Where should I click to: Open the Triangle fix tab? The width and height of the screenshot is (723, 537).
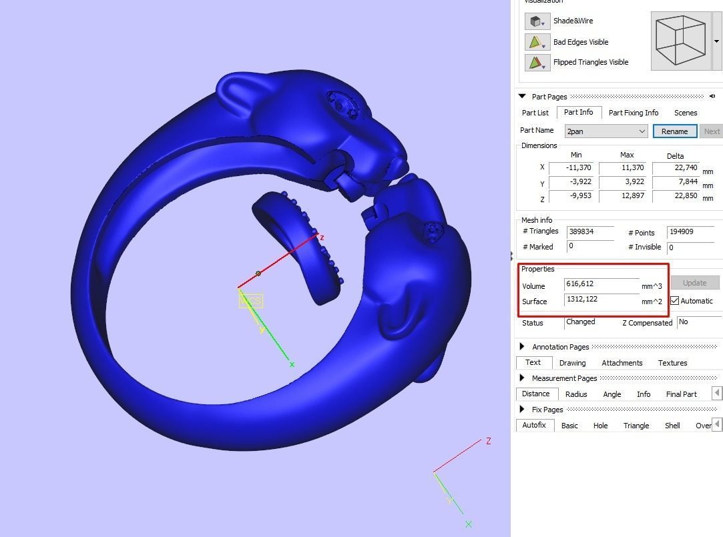pyautogui.click(x=636, y=426)
